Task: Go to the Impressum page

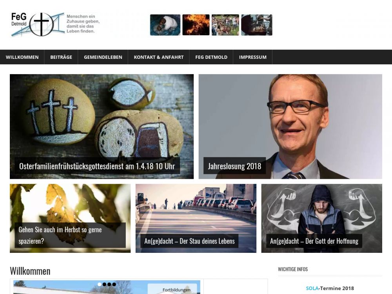Action: (253, 57)
